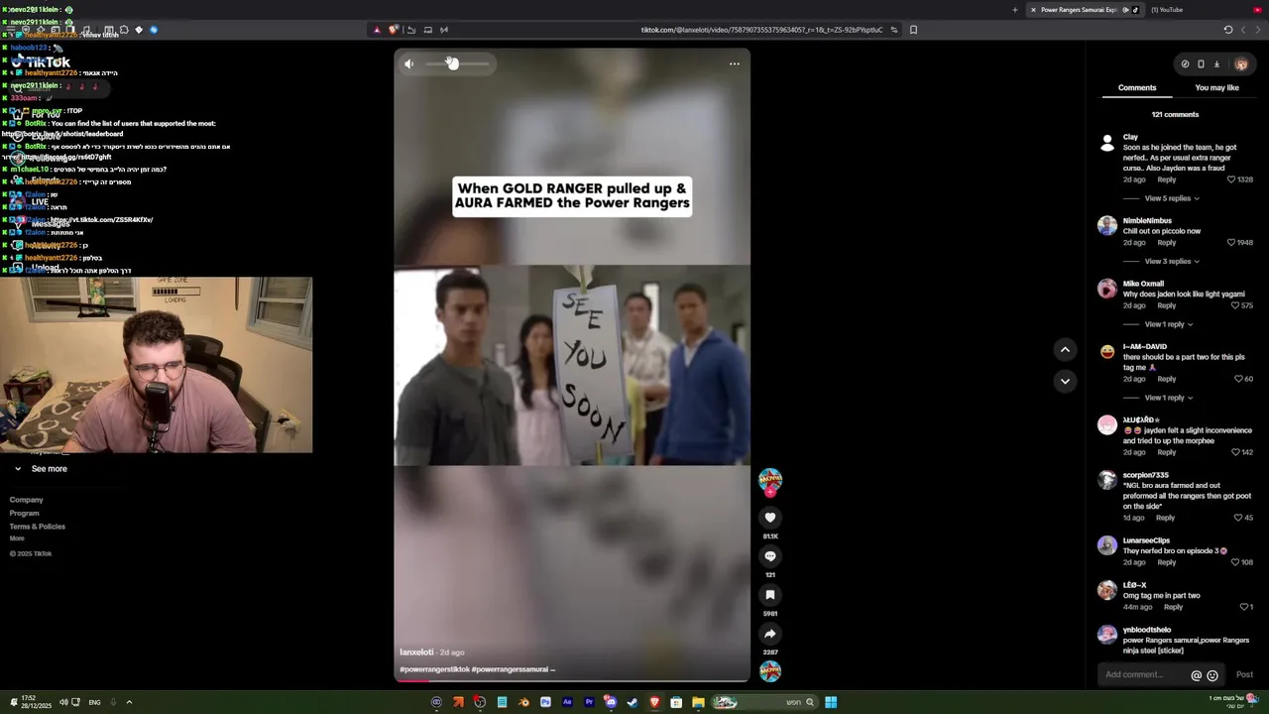The height and width of the screenshot is (714, 1269).
Task: Click the phone icon in top-right pill
Action: pyautogui.click(x=1201, y=63)
